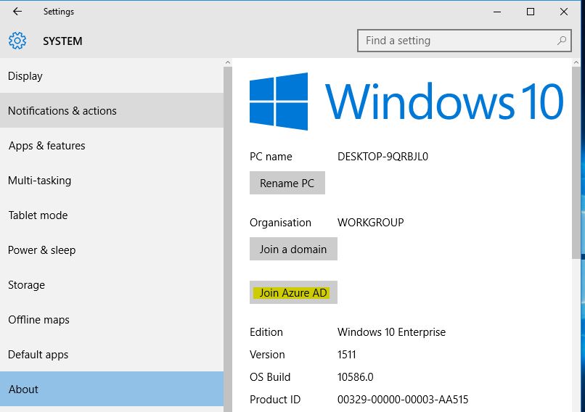Click the sidebar scroll up arrow

(228, 62)
